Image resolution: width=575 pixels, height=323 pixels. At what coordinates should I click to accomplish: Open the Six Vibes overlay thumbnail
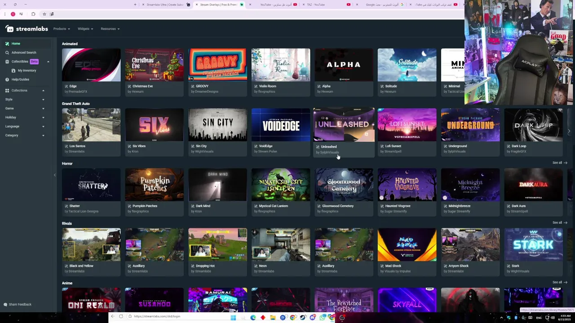[x=155, y=125]
